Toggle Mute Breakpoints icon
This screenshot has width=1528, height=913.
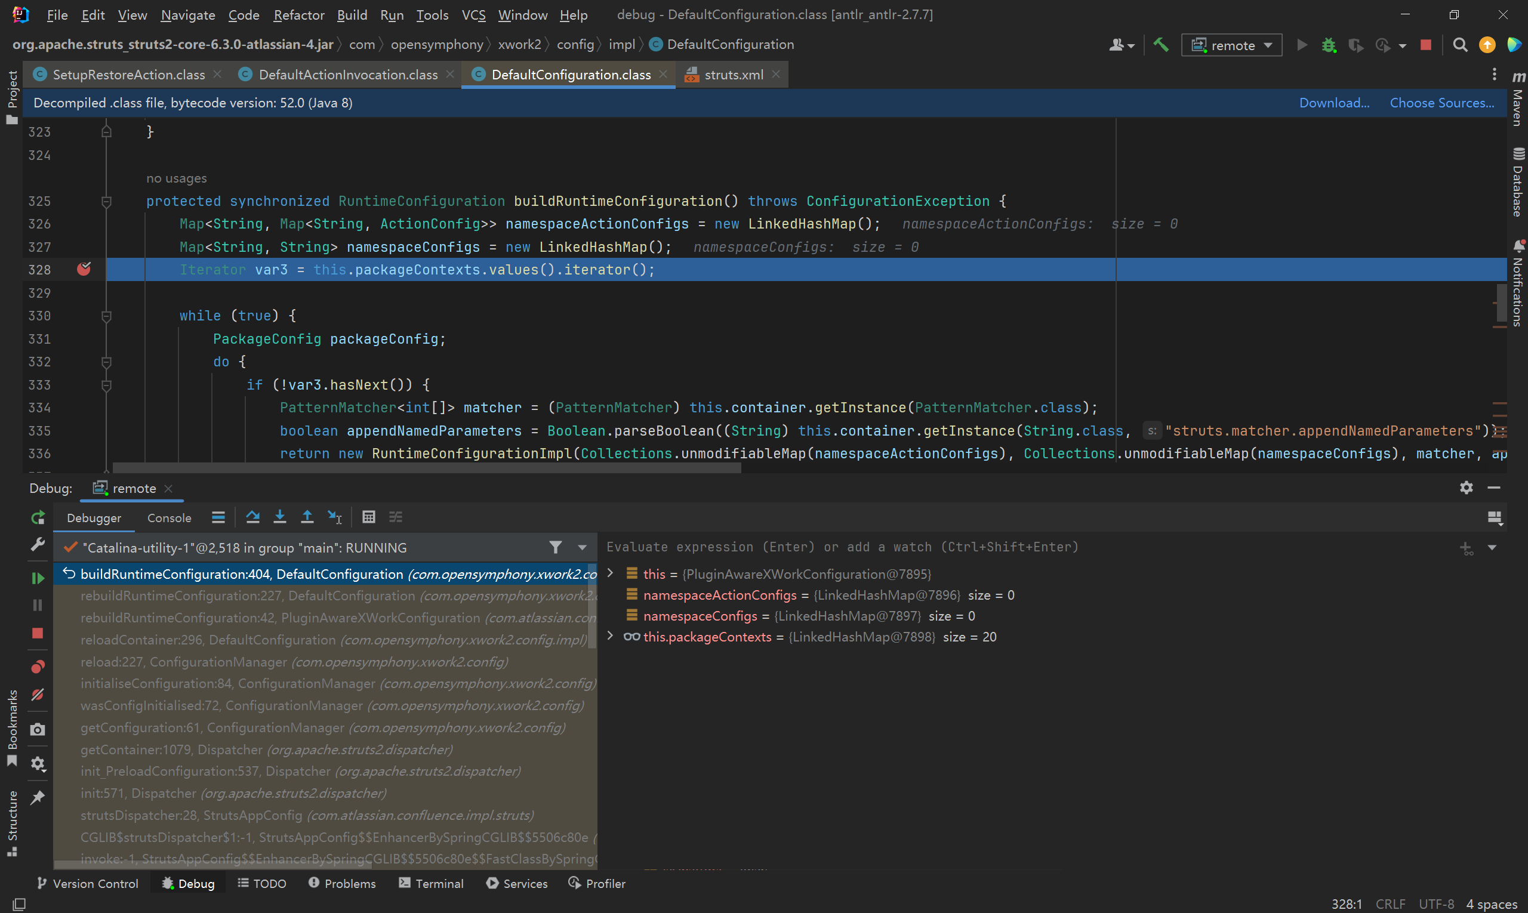pyautogui.click(x=38, y=694)
